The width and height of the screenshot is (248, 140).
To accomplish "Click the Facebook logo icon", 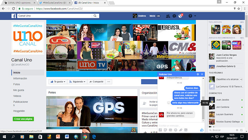I will click(14, 16).
